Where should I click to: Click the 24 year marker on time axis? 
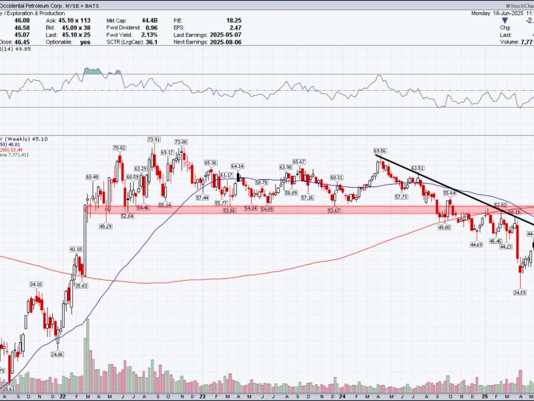point(342,396)
